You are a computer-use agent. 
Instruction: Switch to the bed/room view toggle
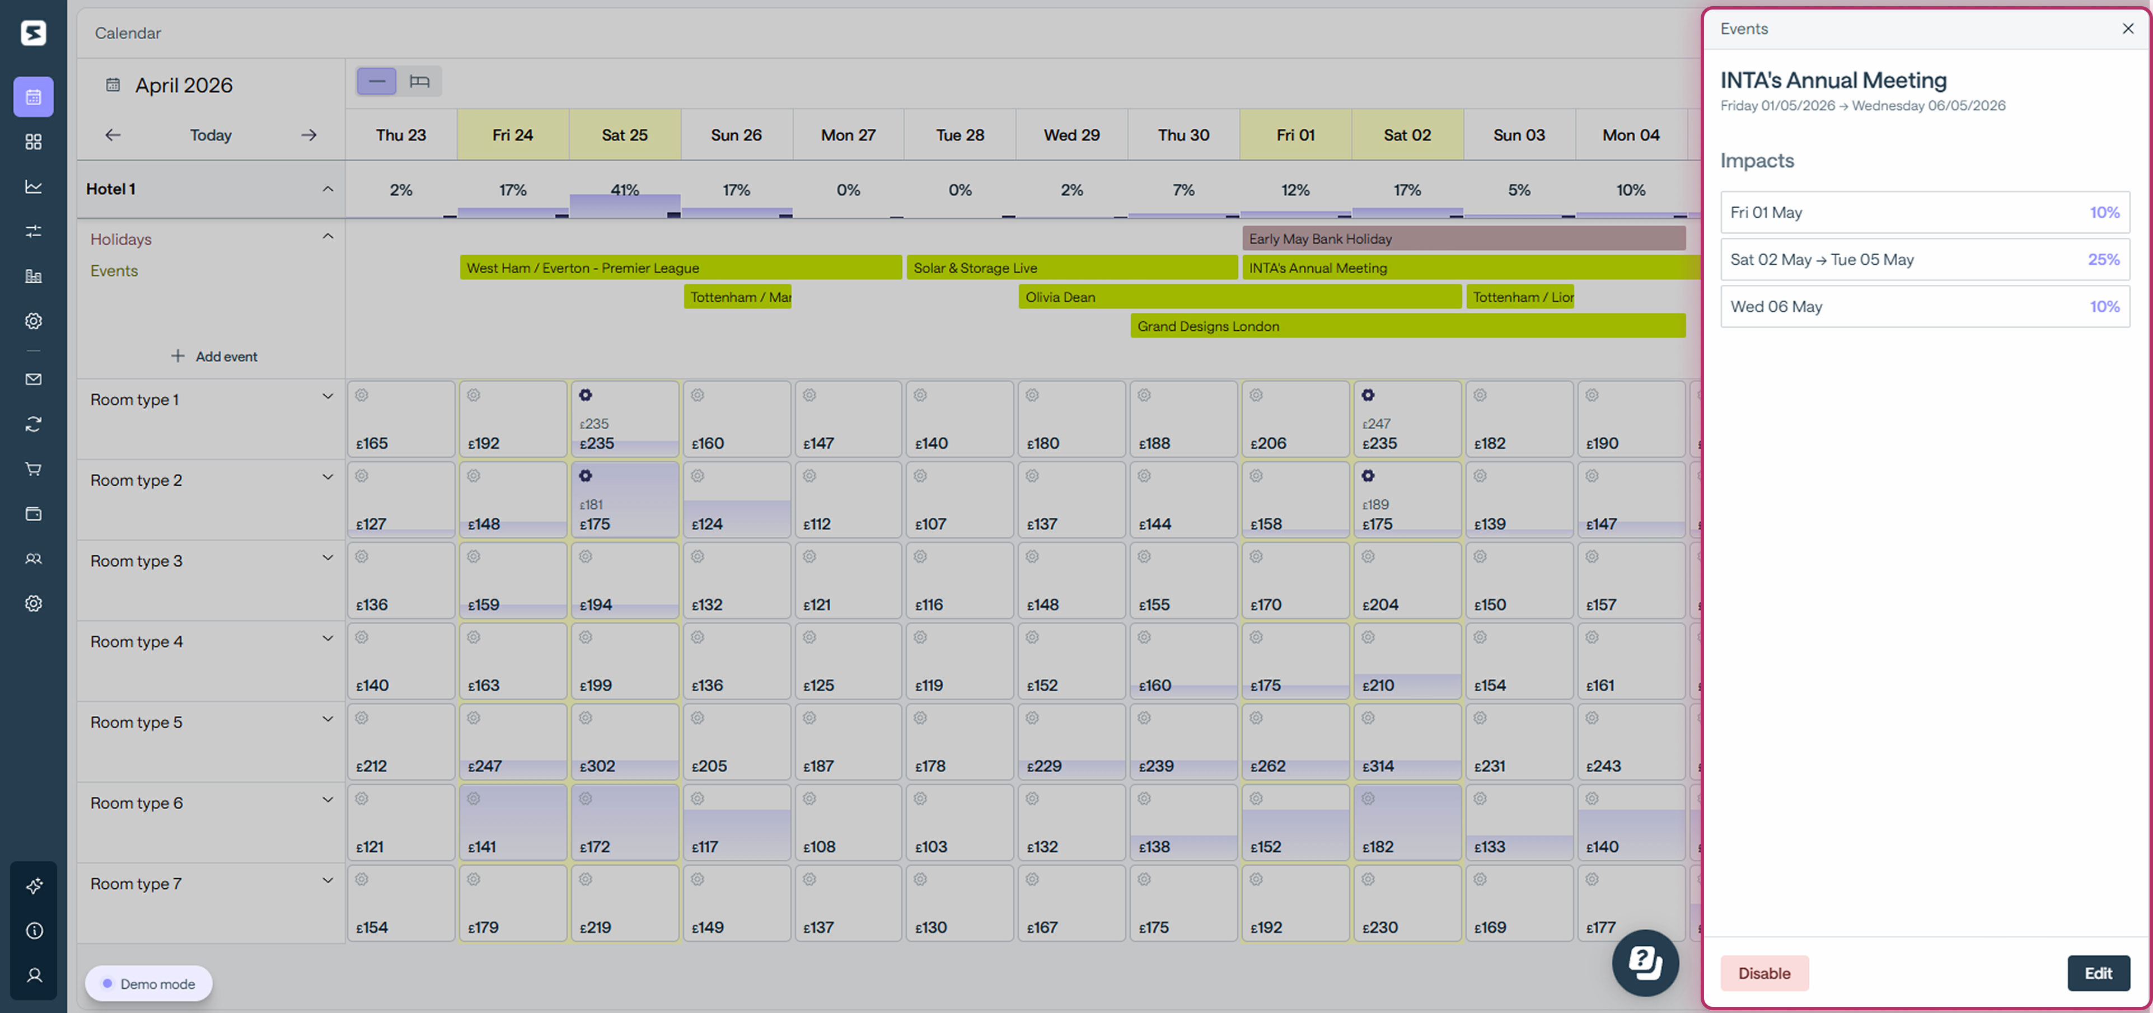pyautogui.click(x=419, y=81)
